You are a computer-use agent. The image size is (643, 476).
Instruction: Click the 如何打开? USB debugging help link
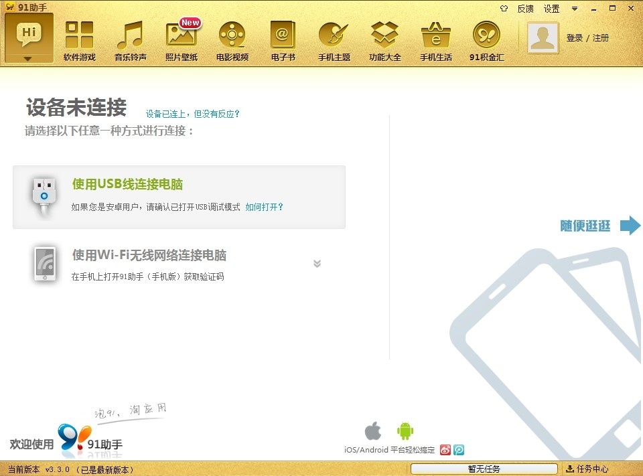point(264,208)
